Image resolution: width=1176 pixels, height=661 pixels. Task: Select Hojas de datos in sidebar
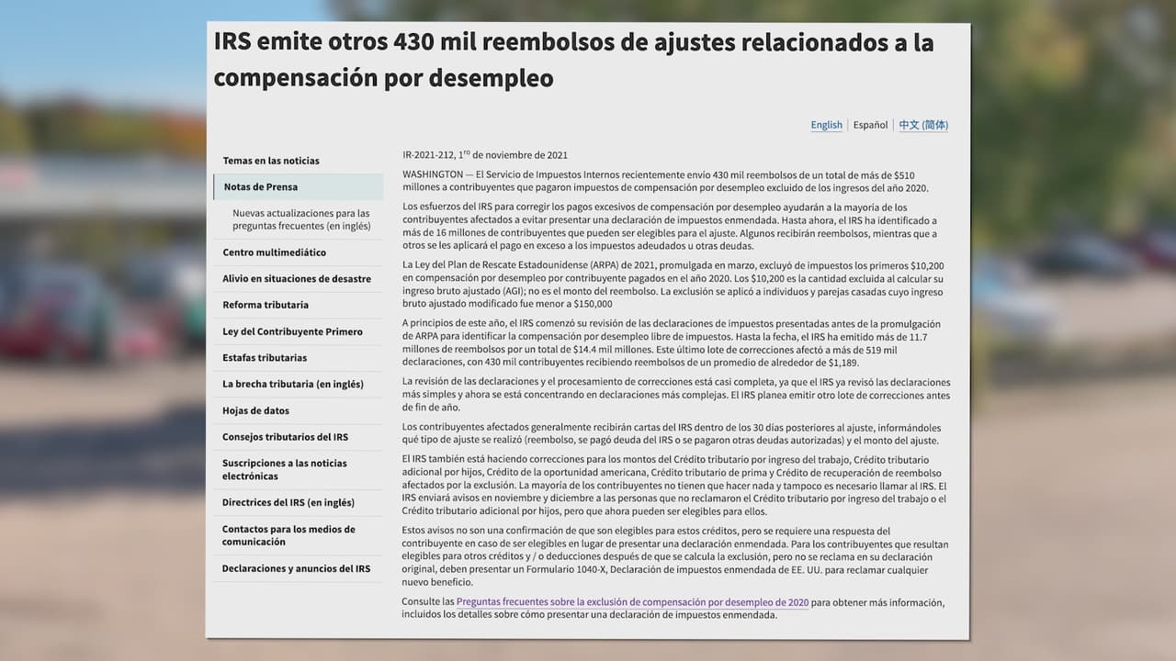click(255, 411)
